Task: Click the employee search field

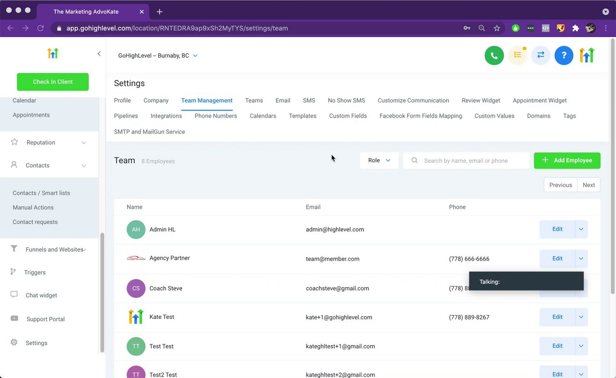Action: [x=466, y=160]
